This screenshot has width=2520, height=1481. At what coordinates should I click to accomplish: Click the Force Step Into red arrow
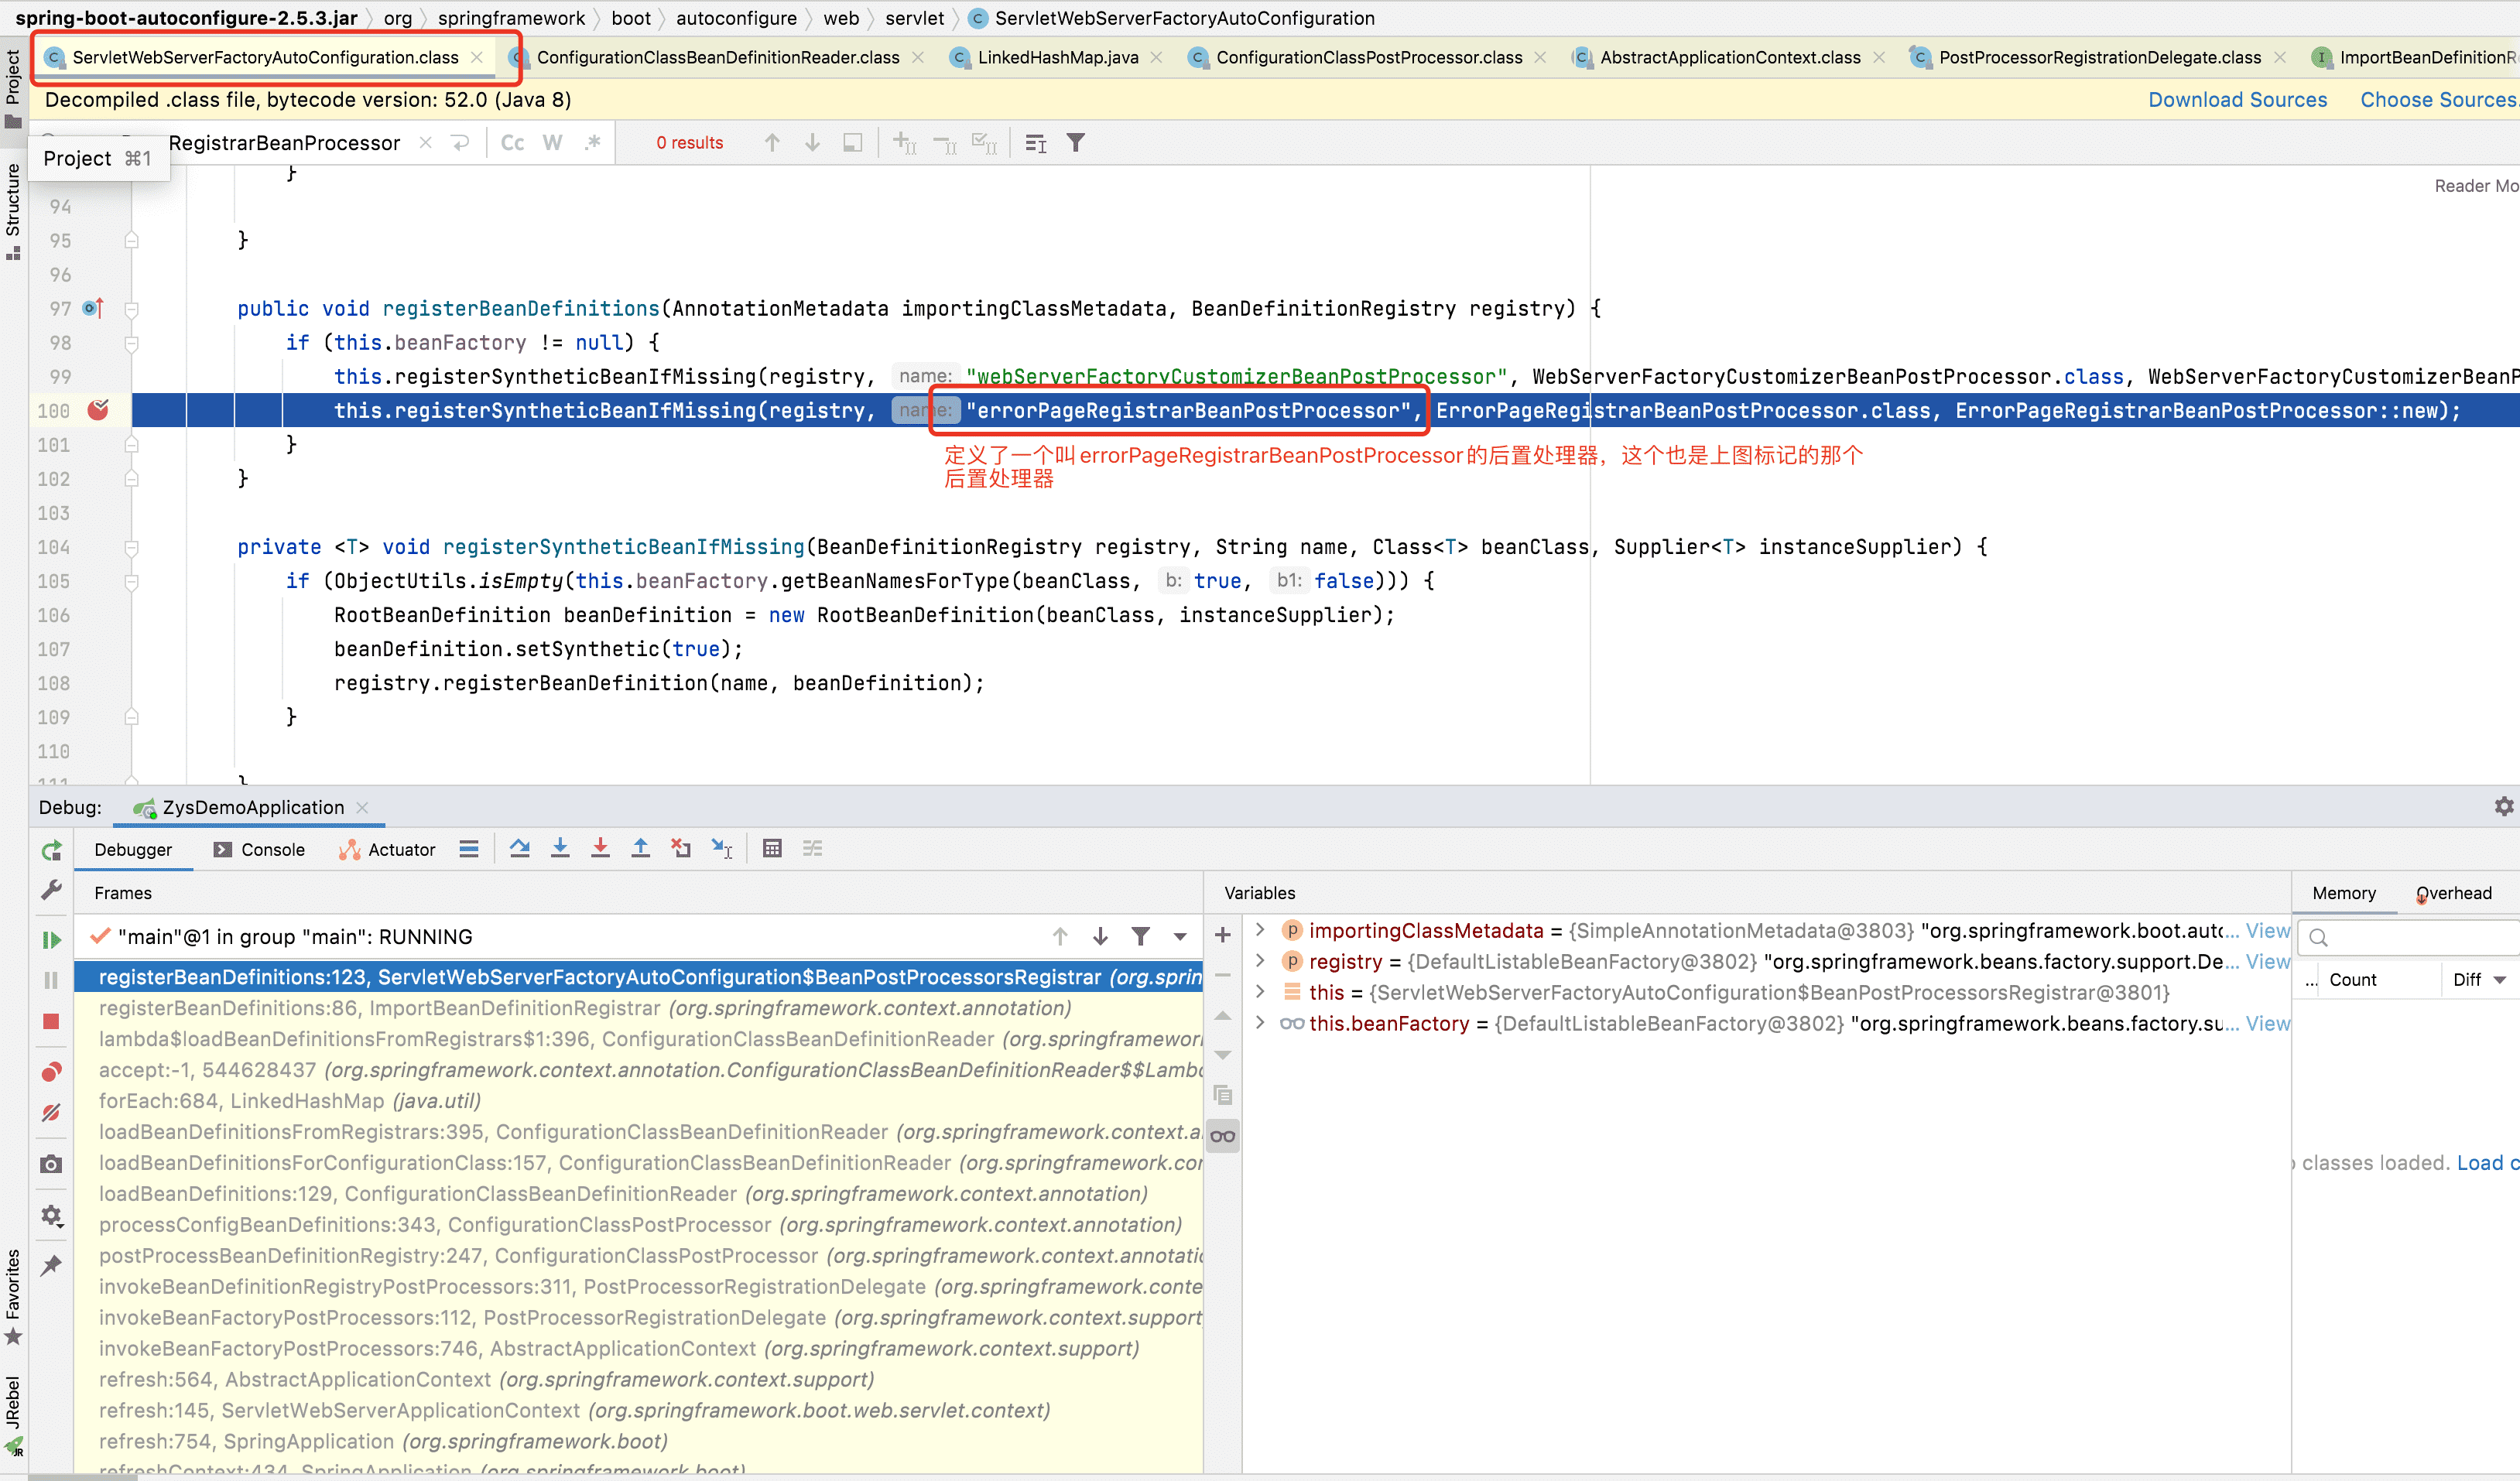click(x=600, y=848)
